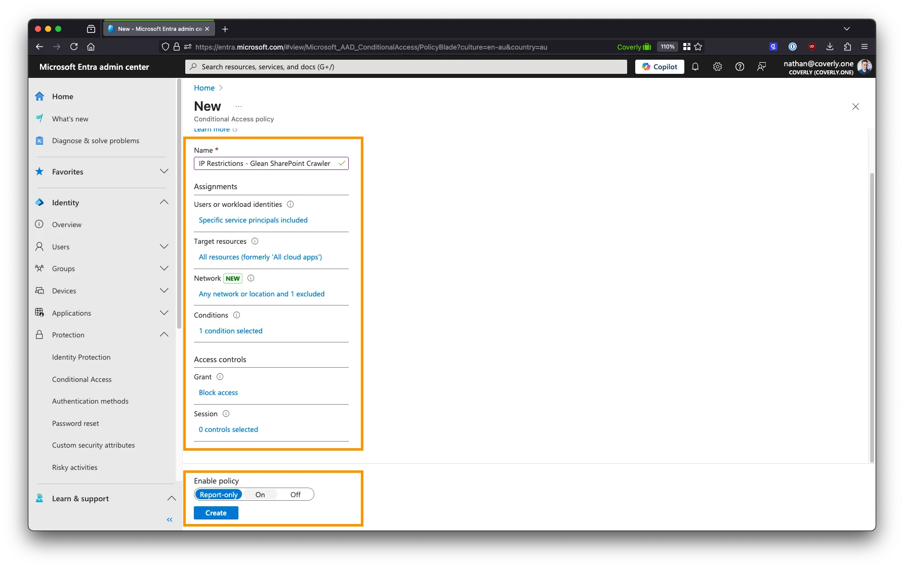The width and height of the screenshot is (904, 568).
Task: Collapse sidebar with double chevron icon
Action: 170,519
